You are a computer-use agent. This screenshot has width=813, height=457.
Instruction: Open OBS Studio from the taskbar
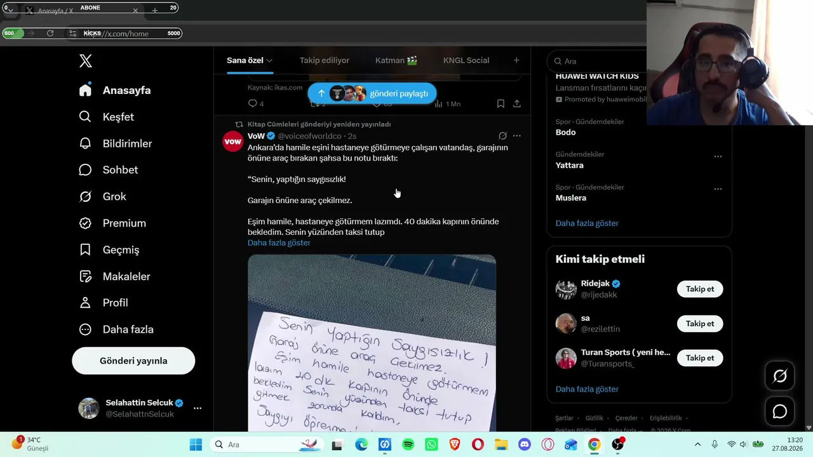pos(617,444)
